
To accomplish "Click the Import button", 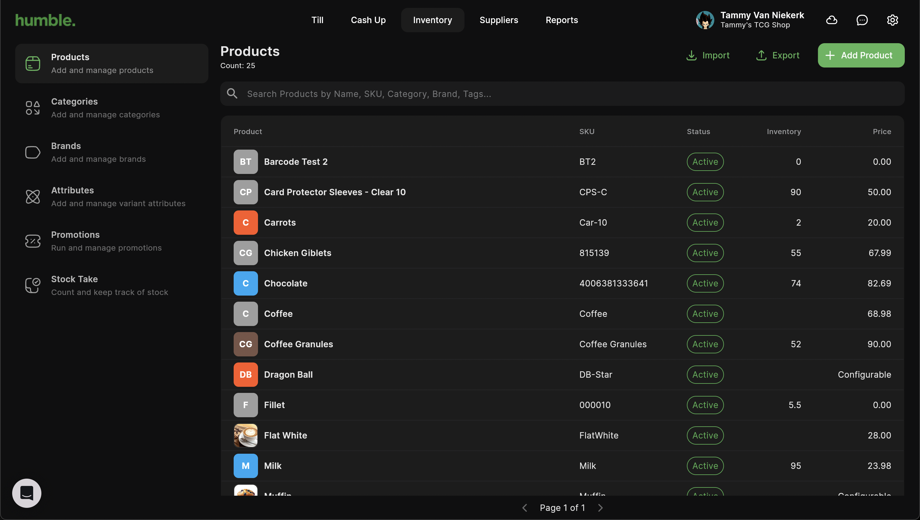I will pos(708,55).
